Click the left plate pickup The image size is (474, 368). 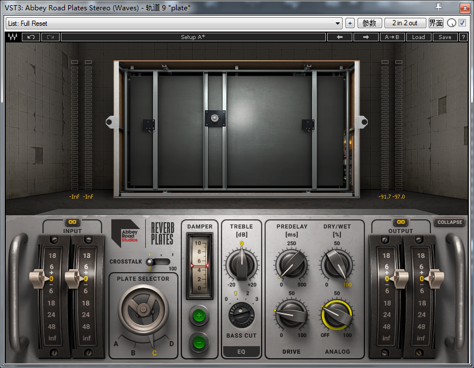(149, 125)
